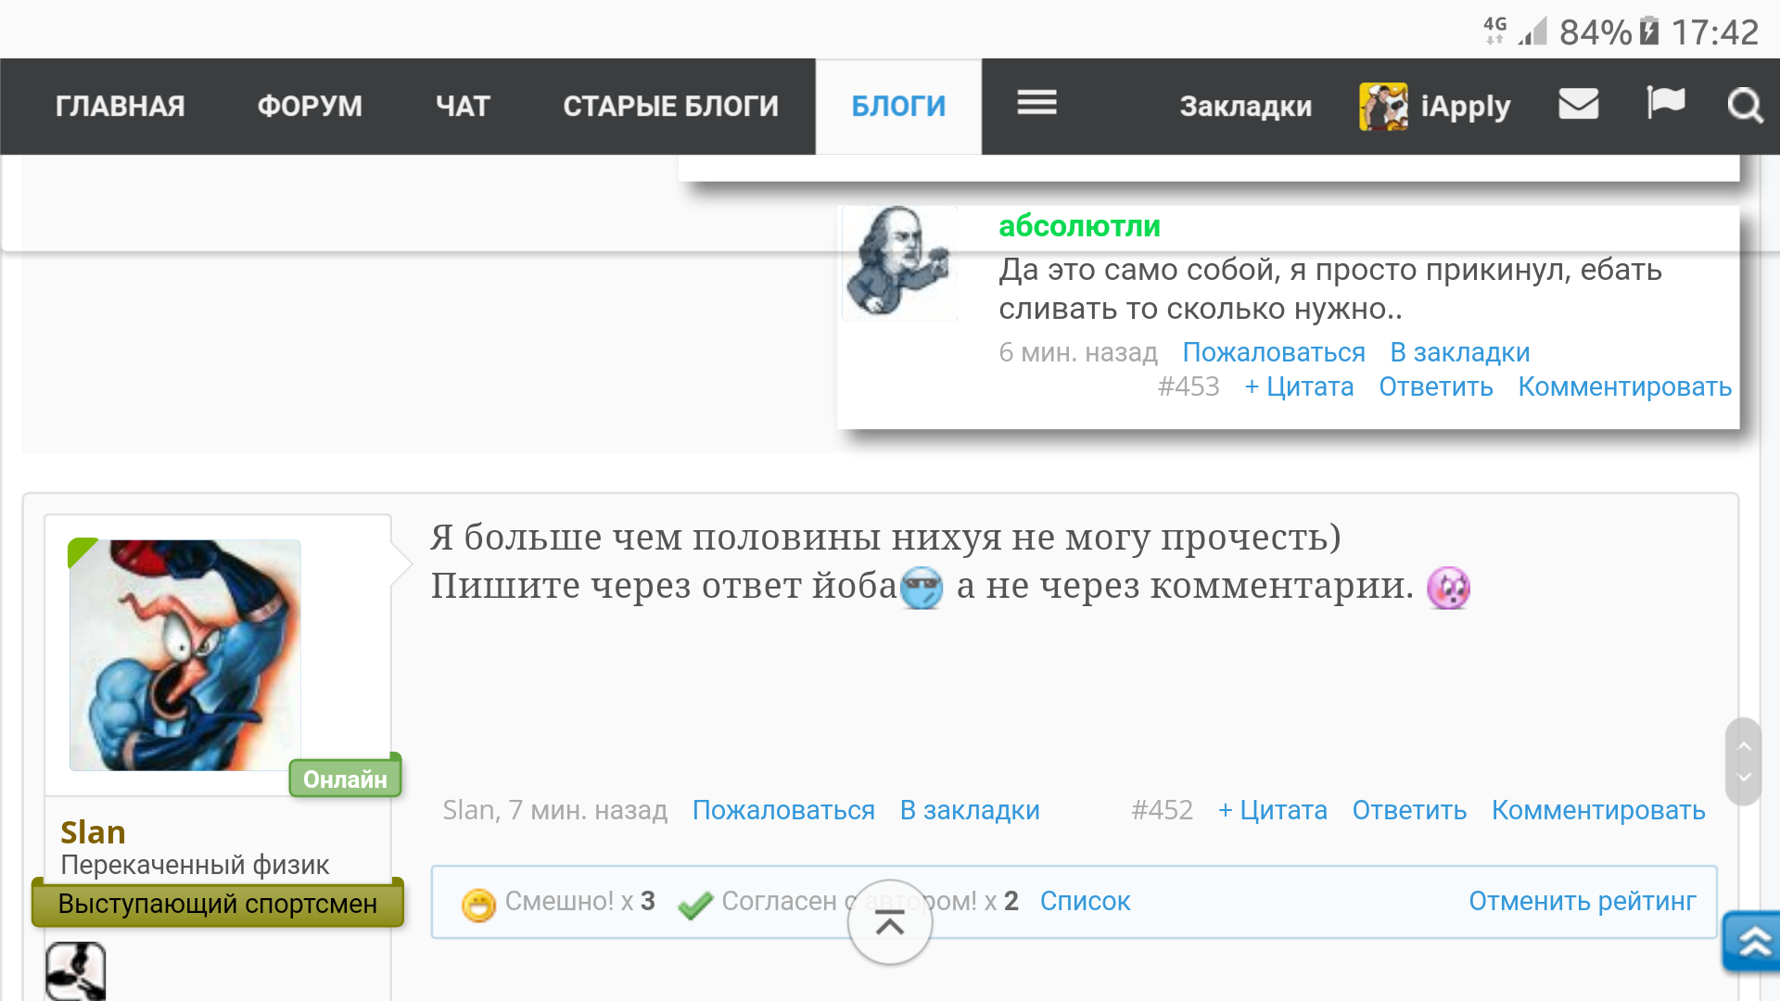Open the ФОРУМ section
This screenshot has height=1001, width=1780.
click(x=310, y=107)
